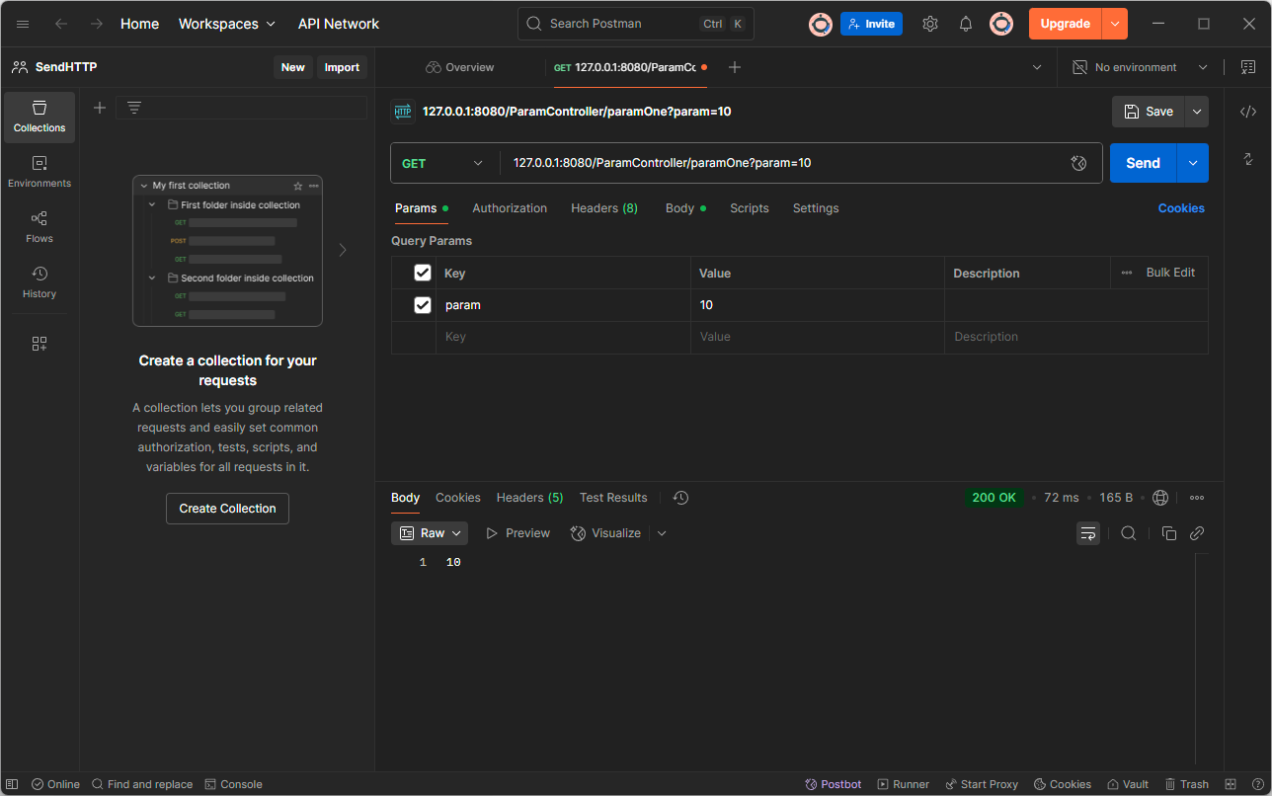Open the Flows sidebar panel

(40, 228)
